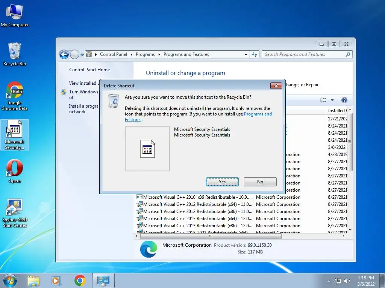The width and height of the screenshot is (385, 288).
Task: Click the shield icon beside Turn Windows features
Action: [63, 92]
